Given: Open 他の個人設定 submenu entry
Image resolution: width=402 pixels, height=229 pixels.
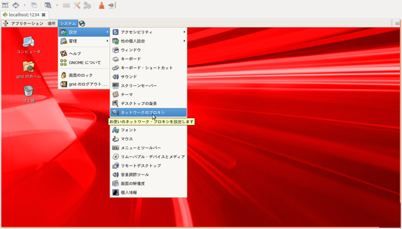Looking at the screenshot, I should tap(148, 41).
